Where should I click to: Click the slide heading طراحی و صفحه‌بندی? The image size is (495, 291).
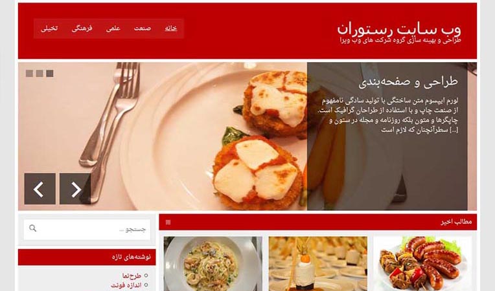(x=408, y=82)
